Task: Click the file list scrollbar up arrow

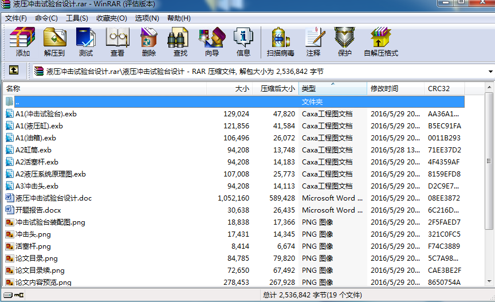Action: (489, 87)
